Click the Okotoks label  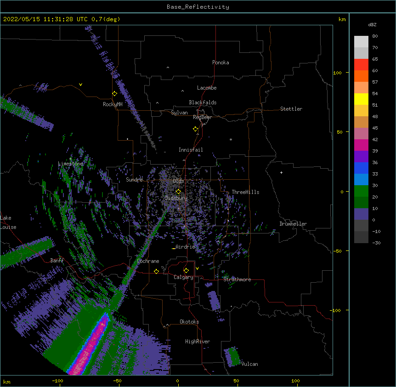coord(189,322)
